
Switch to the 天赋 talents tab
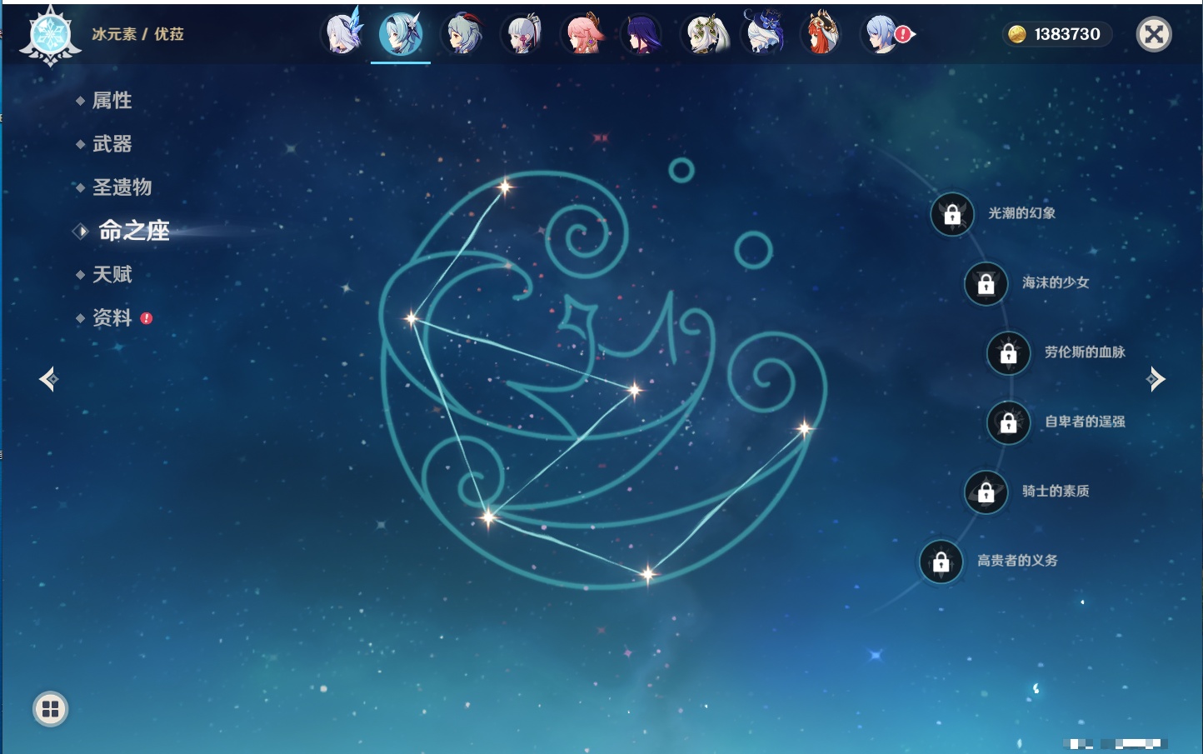(112, 274)
